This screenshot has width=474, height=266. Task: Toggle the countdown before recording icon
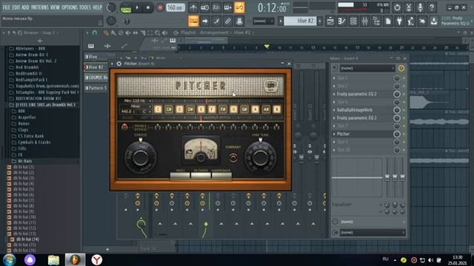(x=216, y=7)
